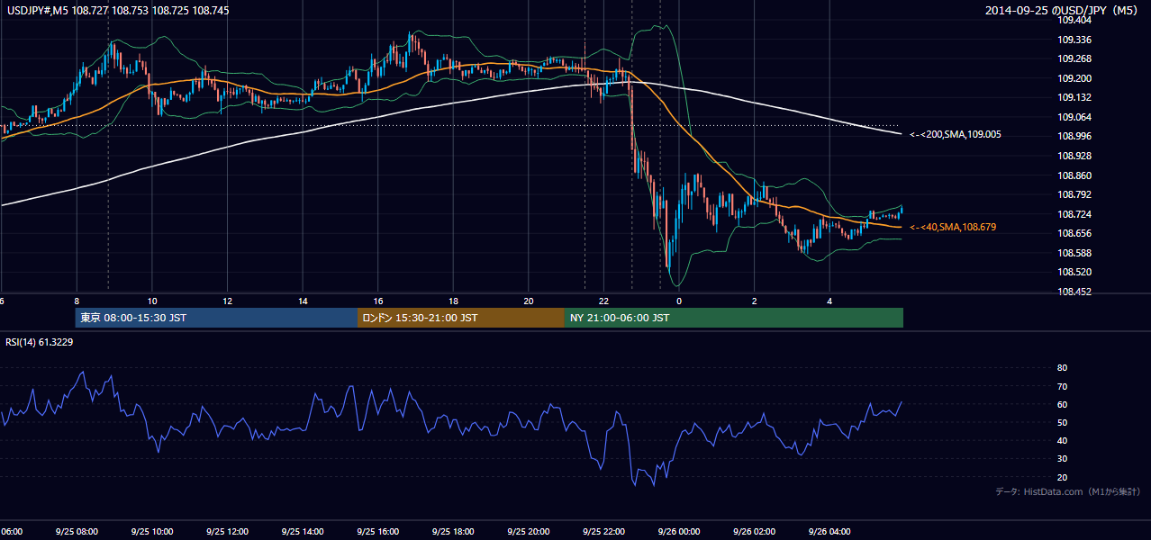Click the 108.520 price axis label
1151x540 pixels.
1074,272
